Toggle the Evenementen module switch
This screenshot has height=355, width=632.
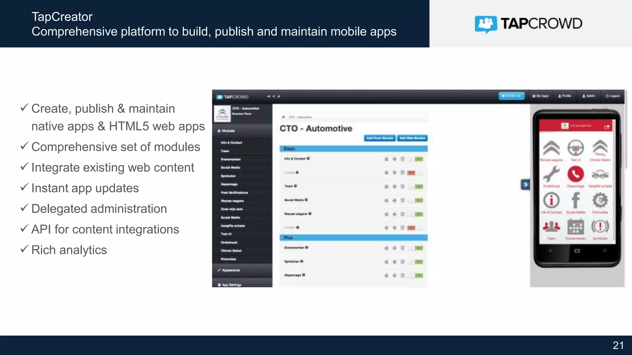click(x=415, y=248)
